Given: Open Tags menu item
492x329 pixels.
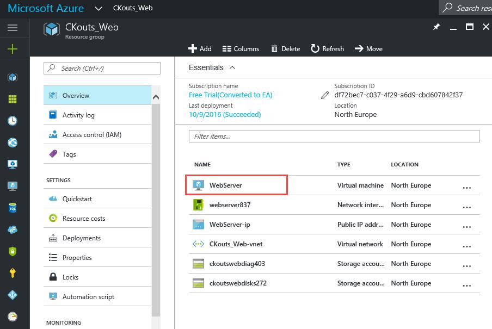Looking at the screenshot, I should [97, 154].
